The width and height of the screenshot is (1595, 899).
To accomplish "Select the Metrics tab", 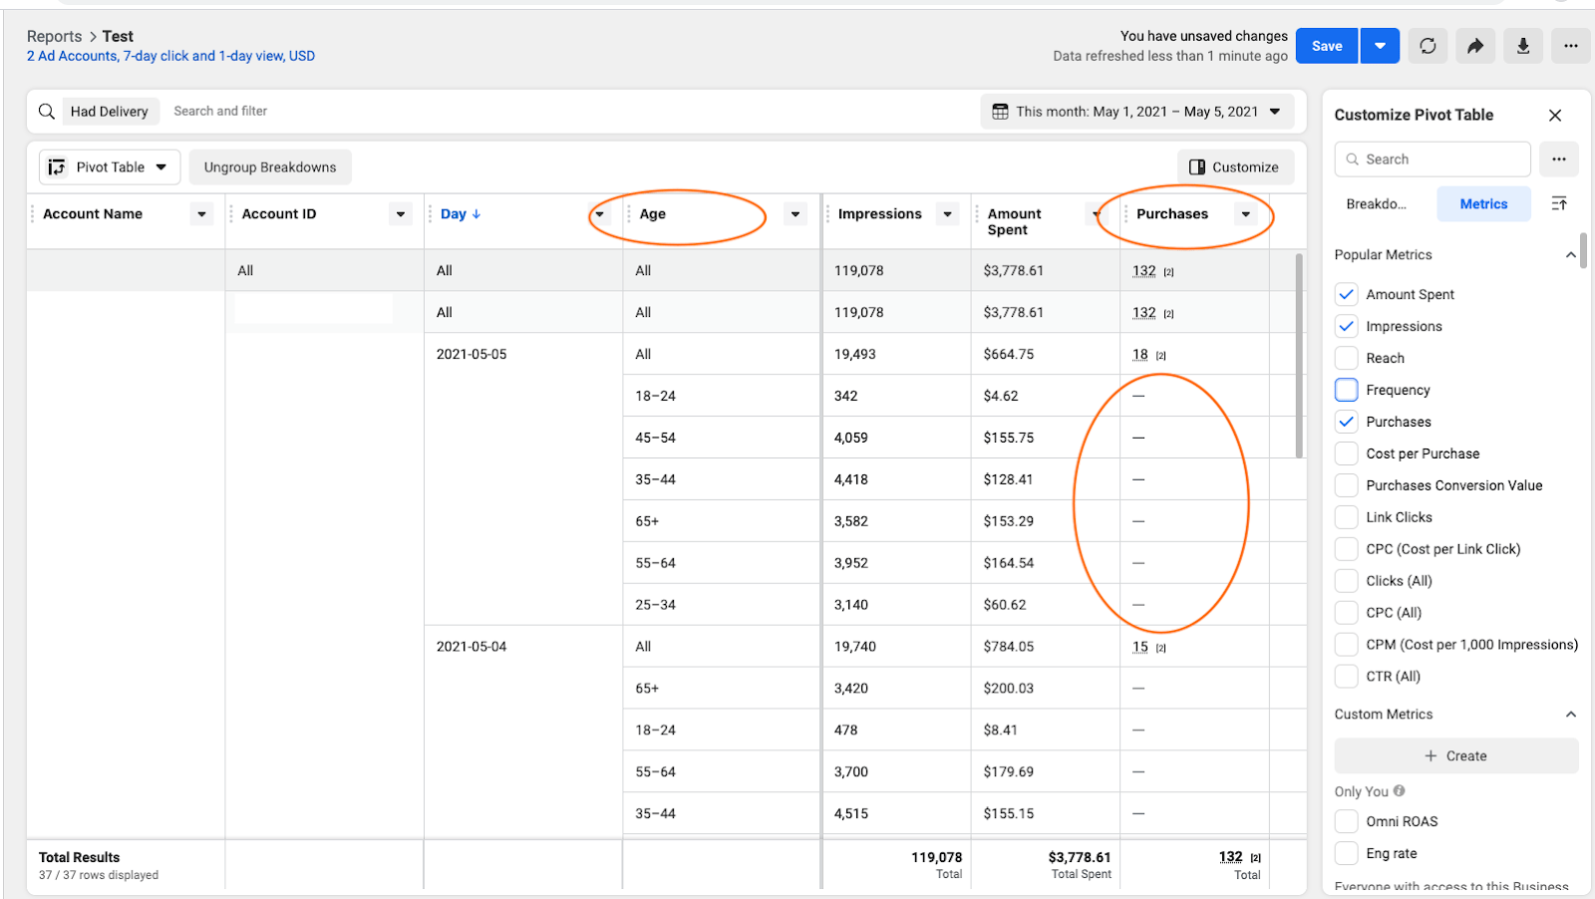I will coord(1483,203).
